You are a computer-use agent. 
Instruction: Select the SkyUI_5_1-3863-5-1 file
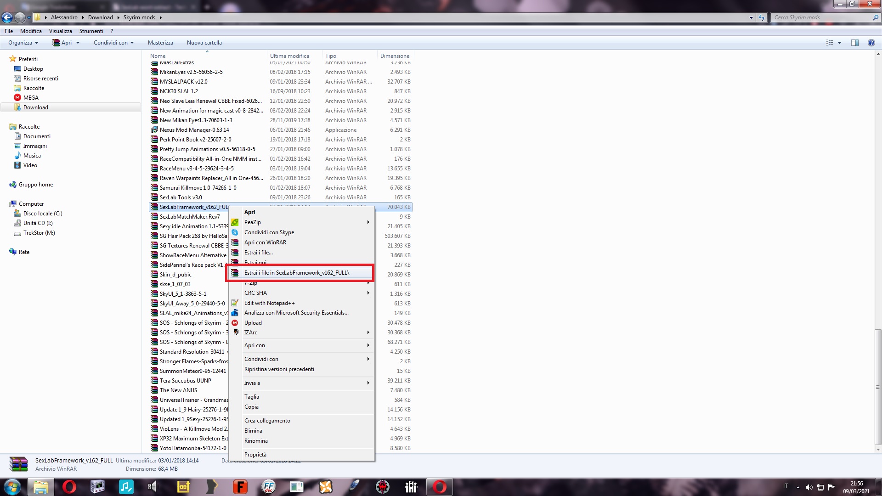[183, 293]
